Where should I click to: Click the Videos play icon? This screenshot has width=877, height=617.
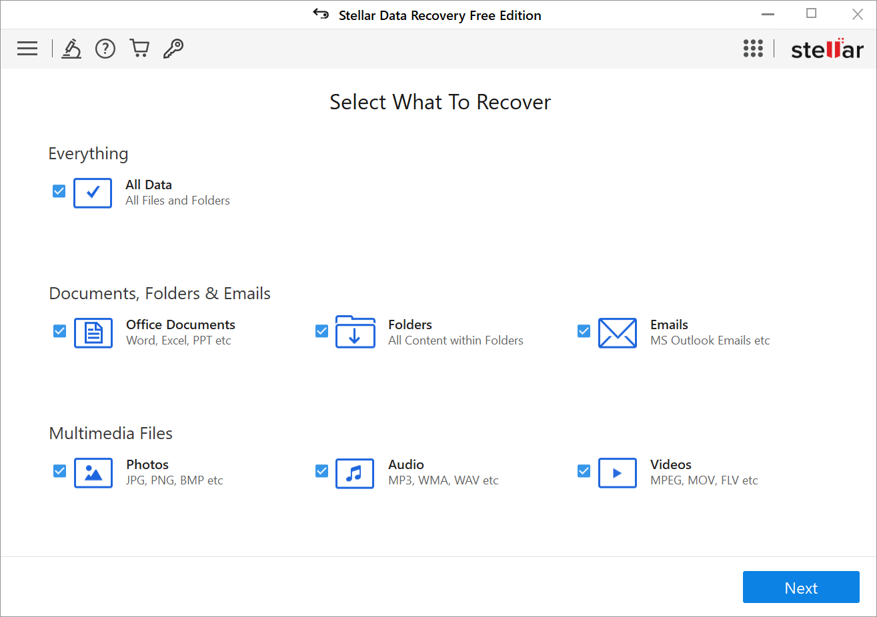tap(618, 473)
